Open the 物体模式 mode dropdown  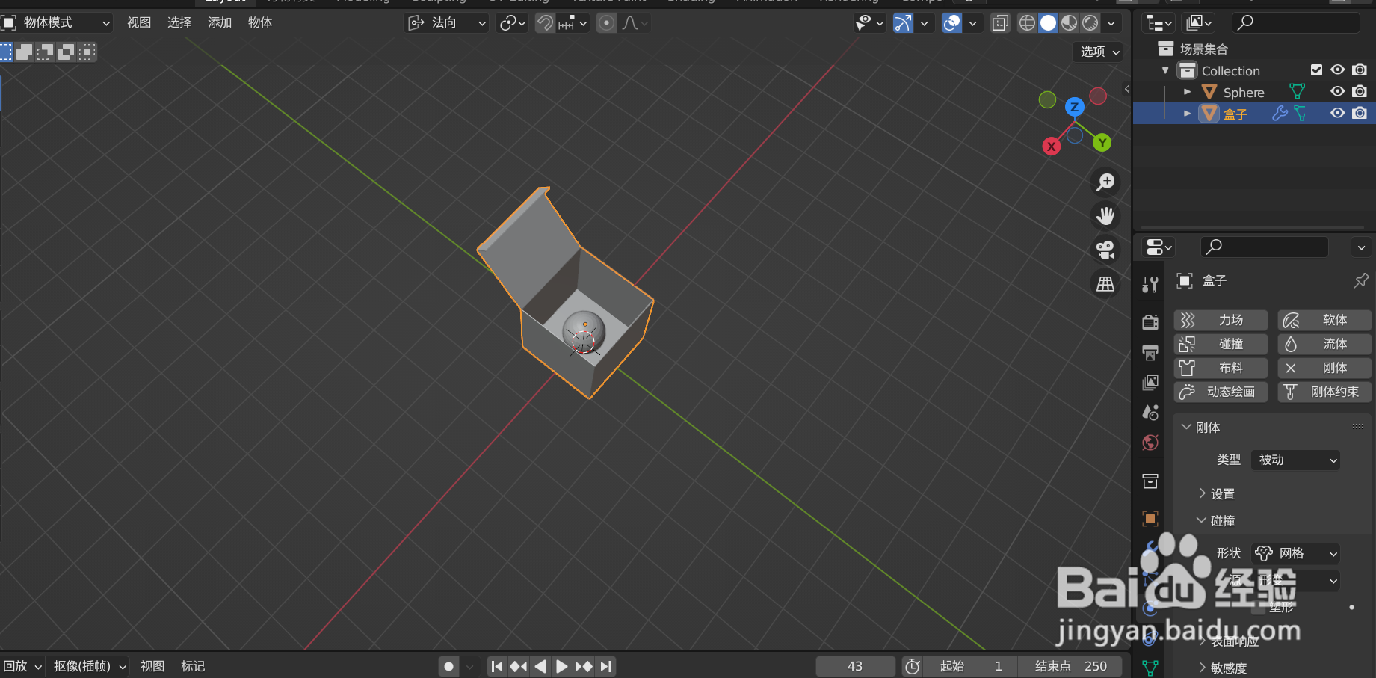(x=57, y=23)
